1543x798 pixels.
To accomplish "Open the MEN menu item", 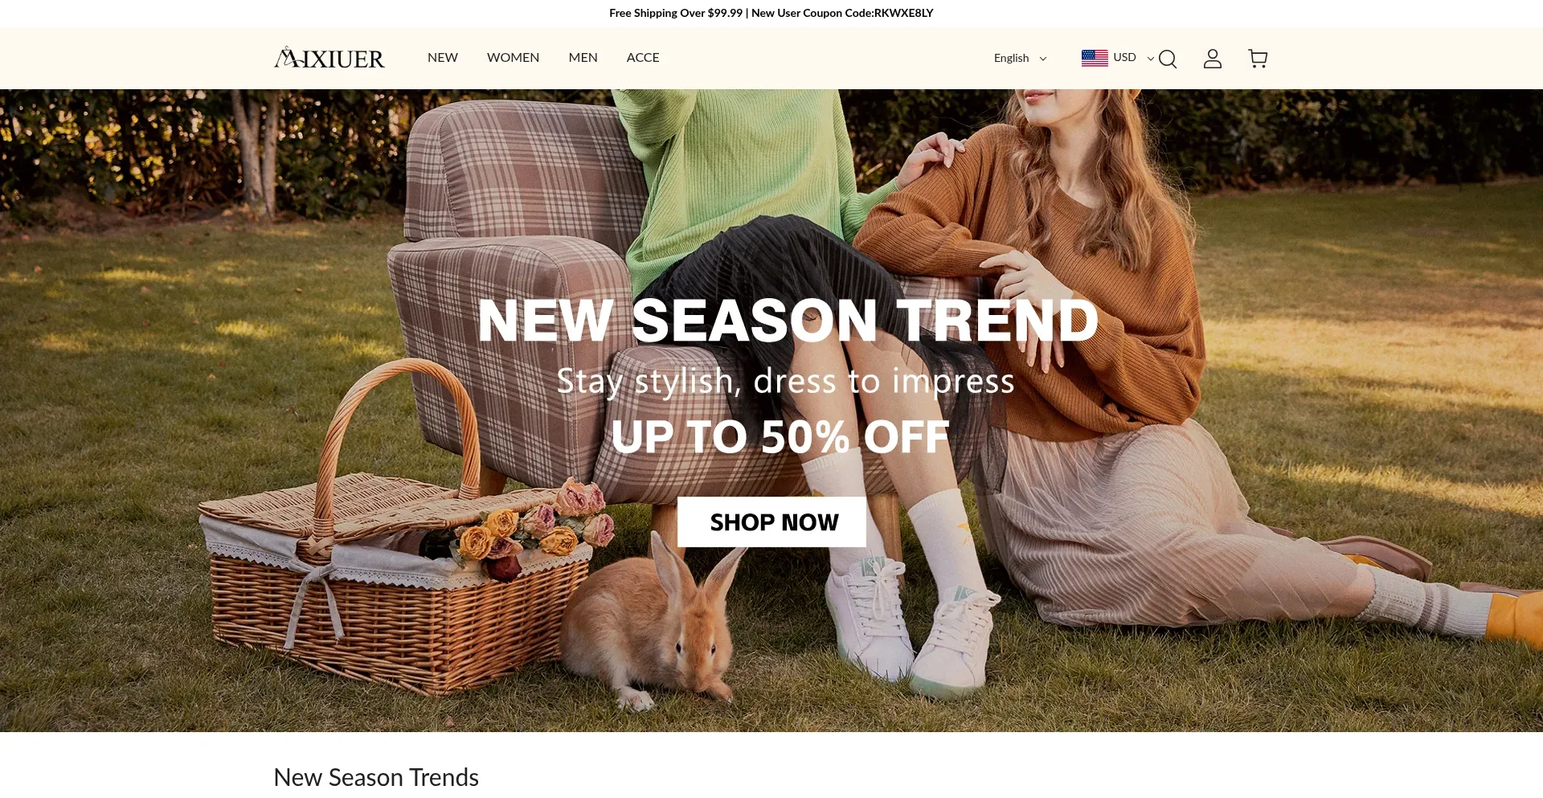I will click(583, 58).
